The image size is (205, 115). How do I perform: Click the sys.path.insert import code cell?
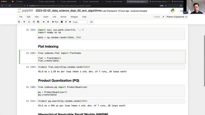coord(111,34)
